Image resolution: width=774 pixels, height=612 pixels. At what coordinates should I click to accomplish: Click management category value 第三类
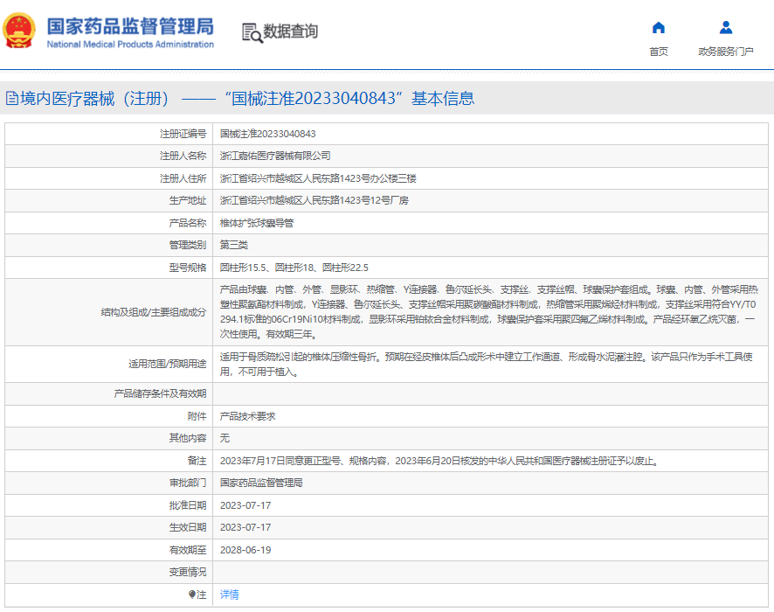pos(234,245)
